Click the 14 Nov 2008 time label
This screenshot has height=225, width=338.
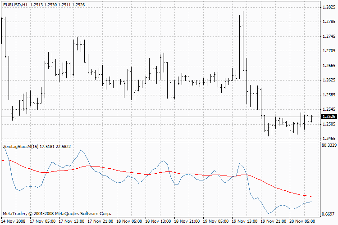tap(14, 221)
